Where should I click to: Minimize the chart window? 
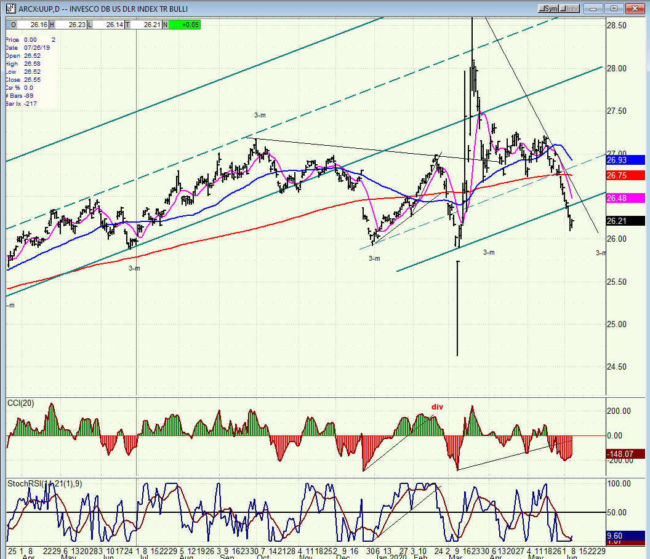click(x=593, y=9)
